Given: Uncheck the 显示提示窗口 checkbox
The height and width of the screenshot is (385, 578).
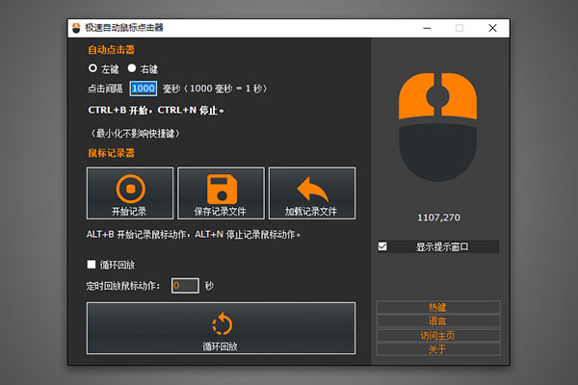Looking at the screenshot, I should click(382, 246).
